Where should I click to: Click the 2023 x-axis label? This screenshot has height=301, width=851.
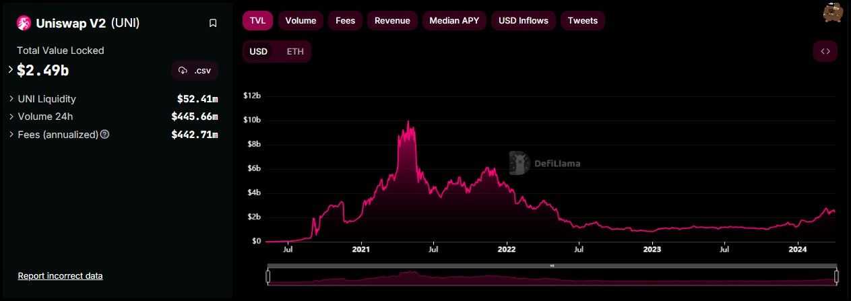[652, 250]
